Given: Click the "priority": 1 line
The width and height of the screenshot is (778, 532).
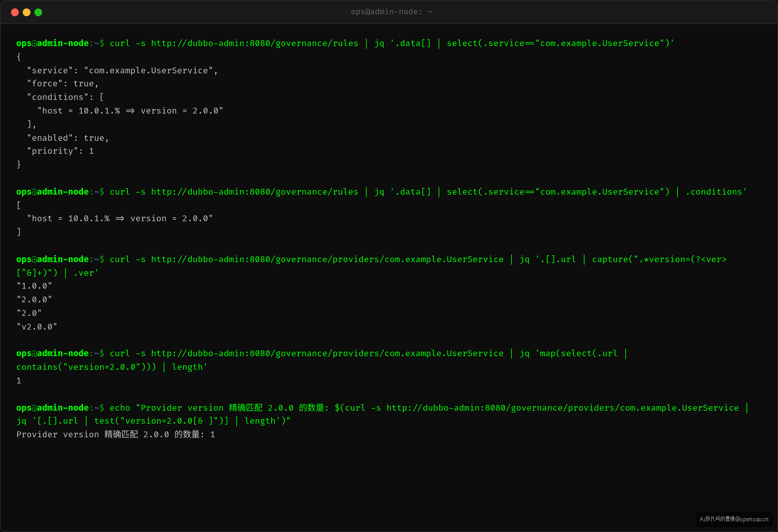Looking at the screenshot, I should pyautogui.click(x=60, y=151).
